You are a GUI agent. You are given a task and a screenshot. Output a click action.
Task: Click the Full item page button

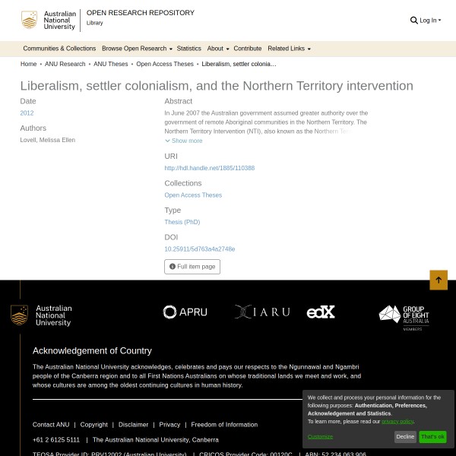[x=192, y=267]
